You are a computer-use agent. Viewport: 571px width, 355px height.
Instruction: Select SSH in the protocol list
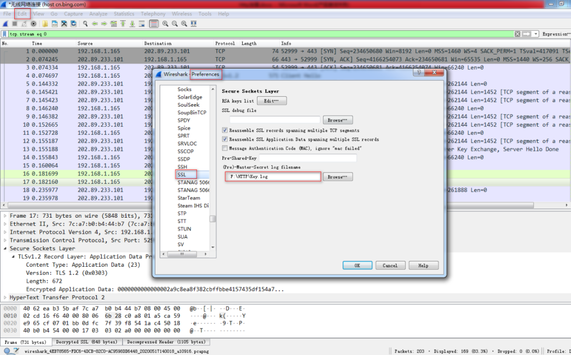click(x=182, y=166)
